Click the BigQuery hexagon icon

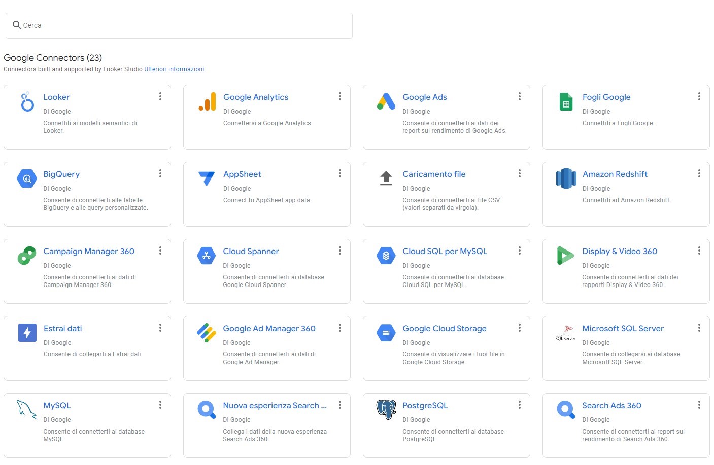point(27,178)
